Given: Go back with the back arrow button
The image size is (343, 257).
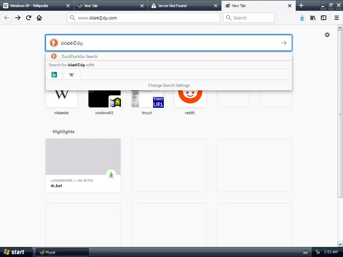Looking at the screenshot, I should tap(7, 18).
